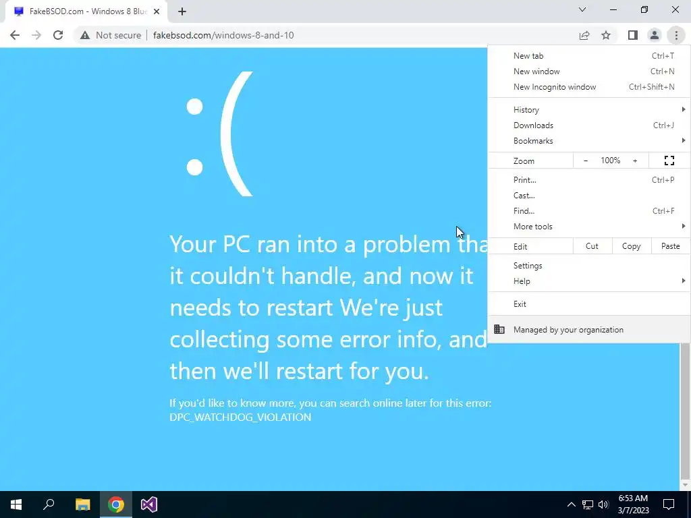Click the forward navigation arrow
The image size is (691, 518).
(x=36, y=35)
